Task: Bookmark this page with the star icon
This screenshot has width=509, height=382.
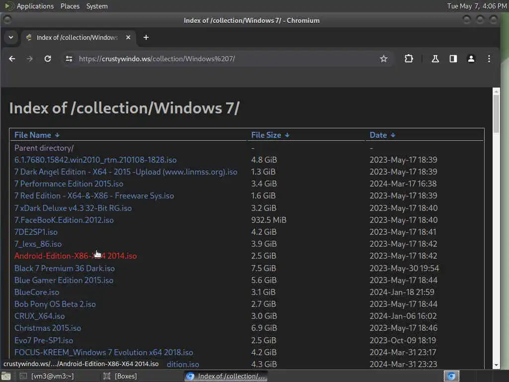Action: pos(383,59)
